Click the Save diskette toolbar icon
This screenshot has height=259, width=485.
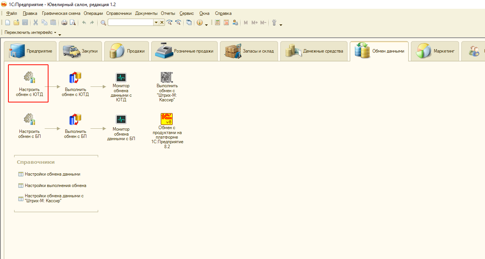[25, 23]
